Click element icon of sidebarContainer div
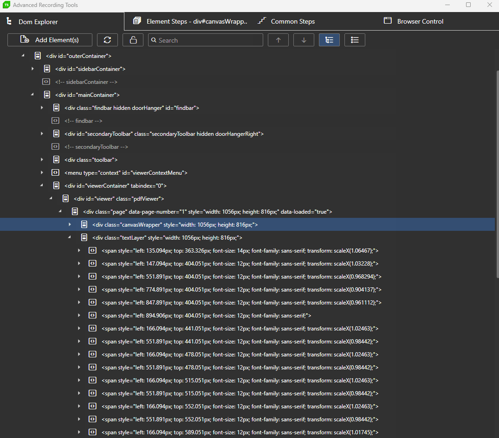Viewport: 499px width, 438px height. 47,69
